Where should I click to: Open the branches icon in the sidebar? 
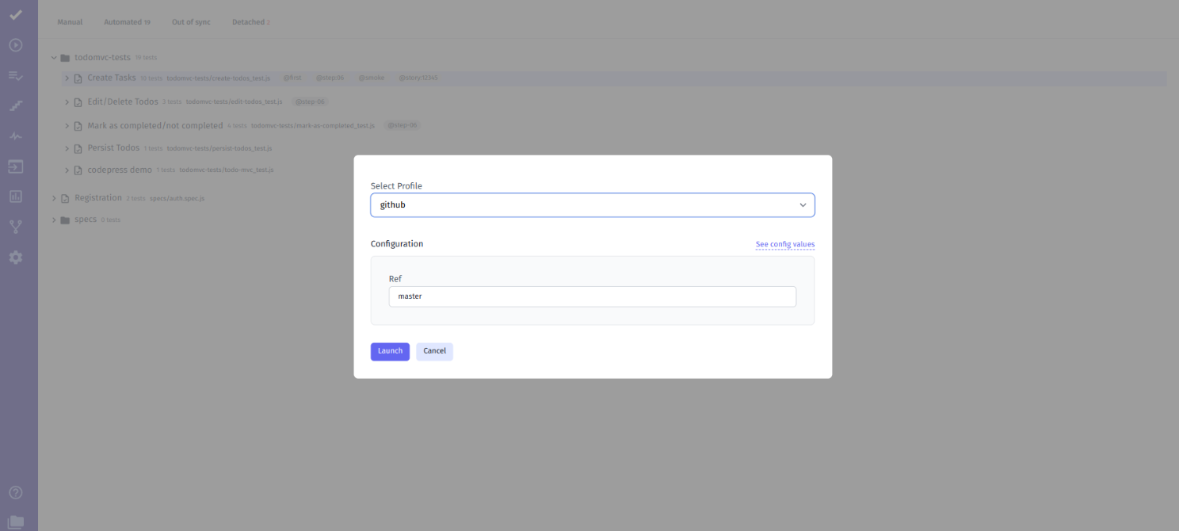(x=15, y=227)
